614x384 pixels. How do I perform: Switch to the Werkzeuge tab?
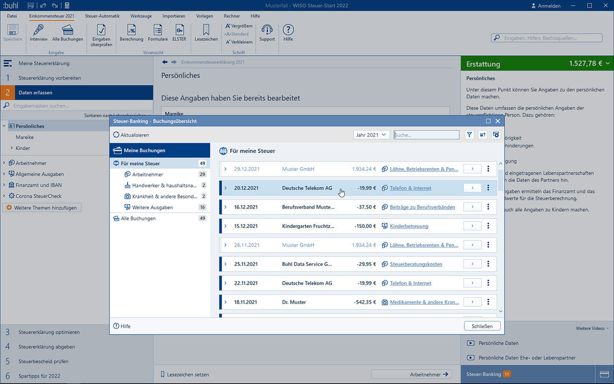point(141,16)
